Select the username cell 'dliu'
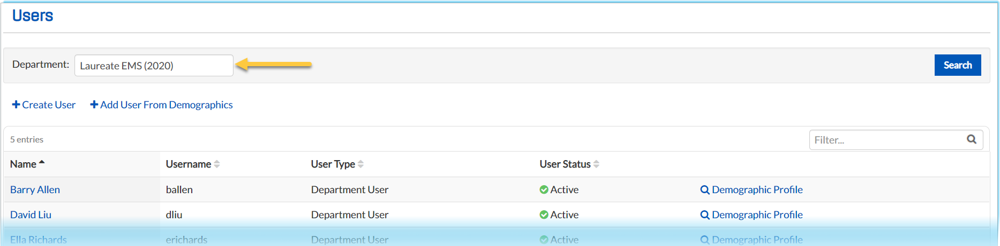Screen dimensions: 1000x246 point(174,215)
